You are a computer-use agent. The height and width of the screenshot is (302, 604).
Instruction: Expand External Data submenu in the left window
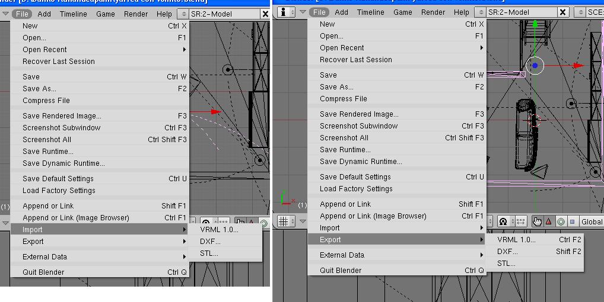click(x=100, y=256)
